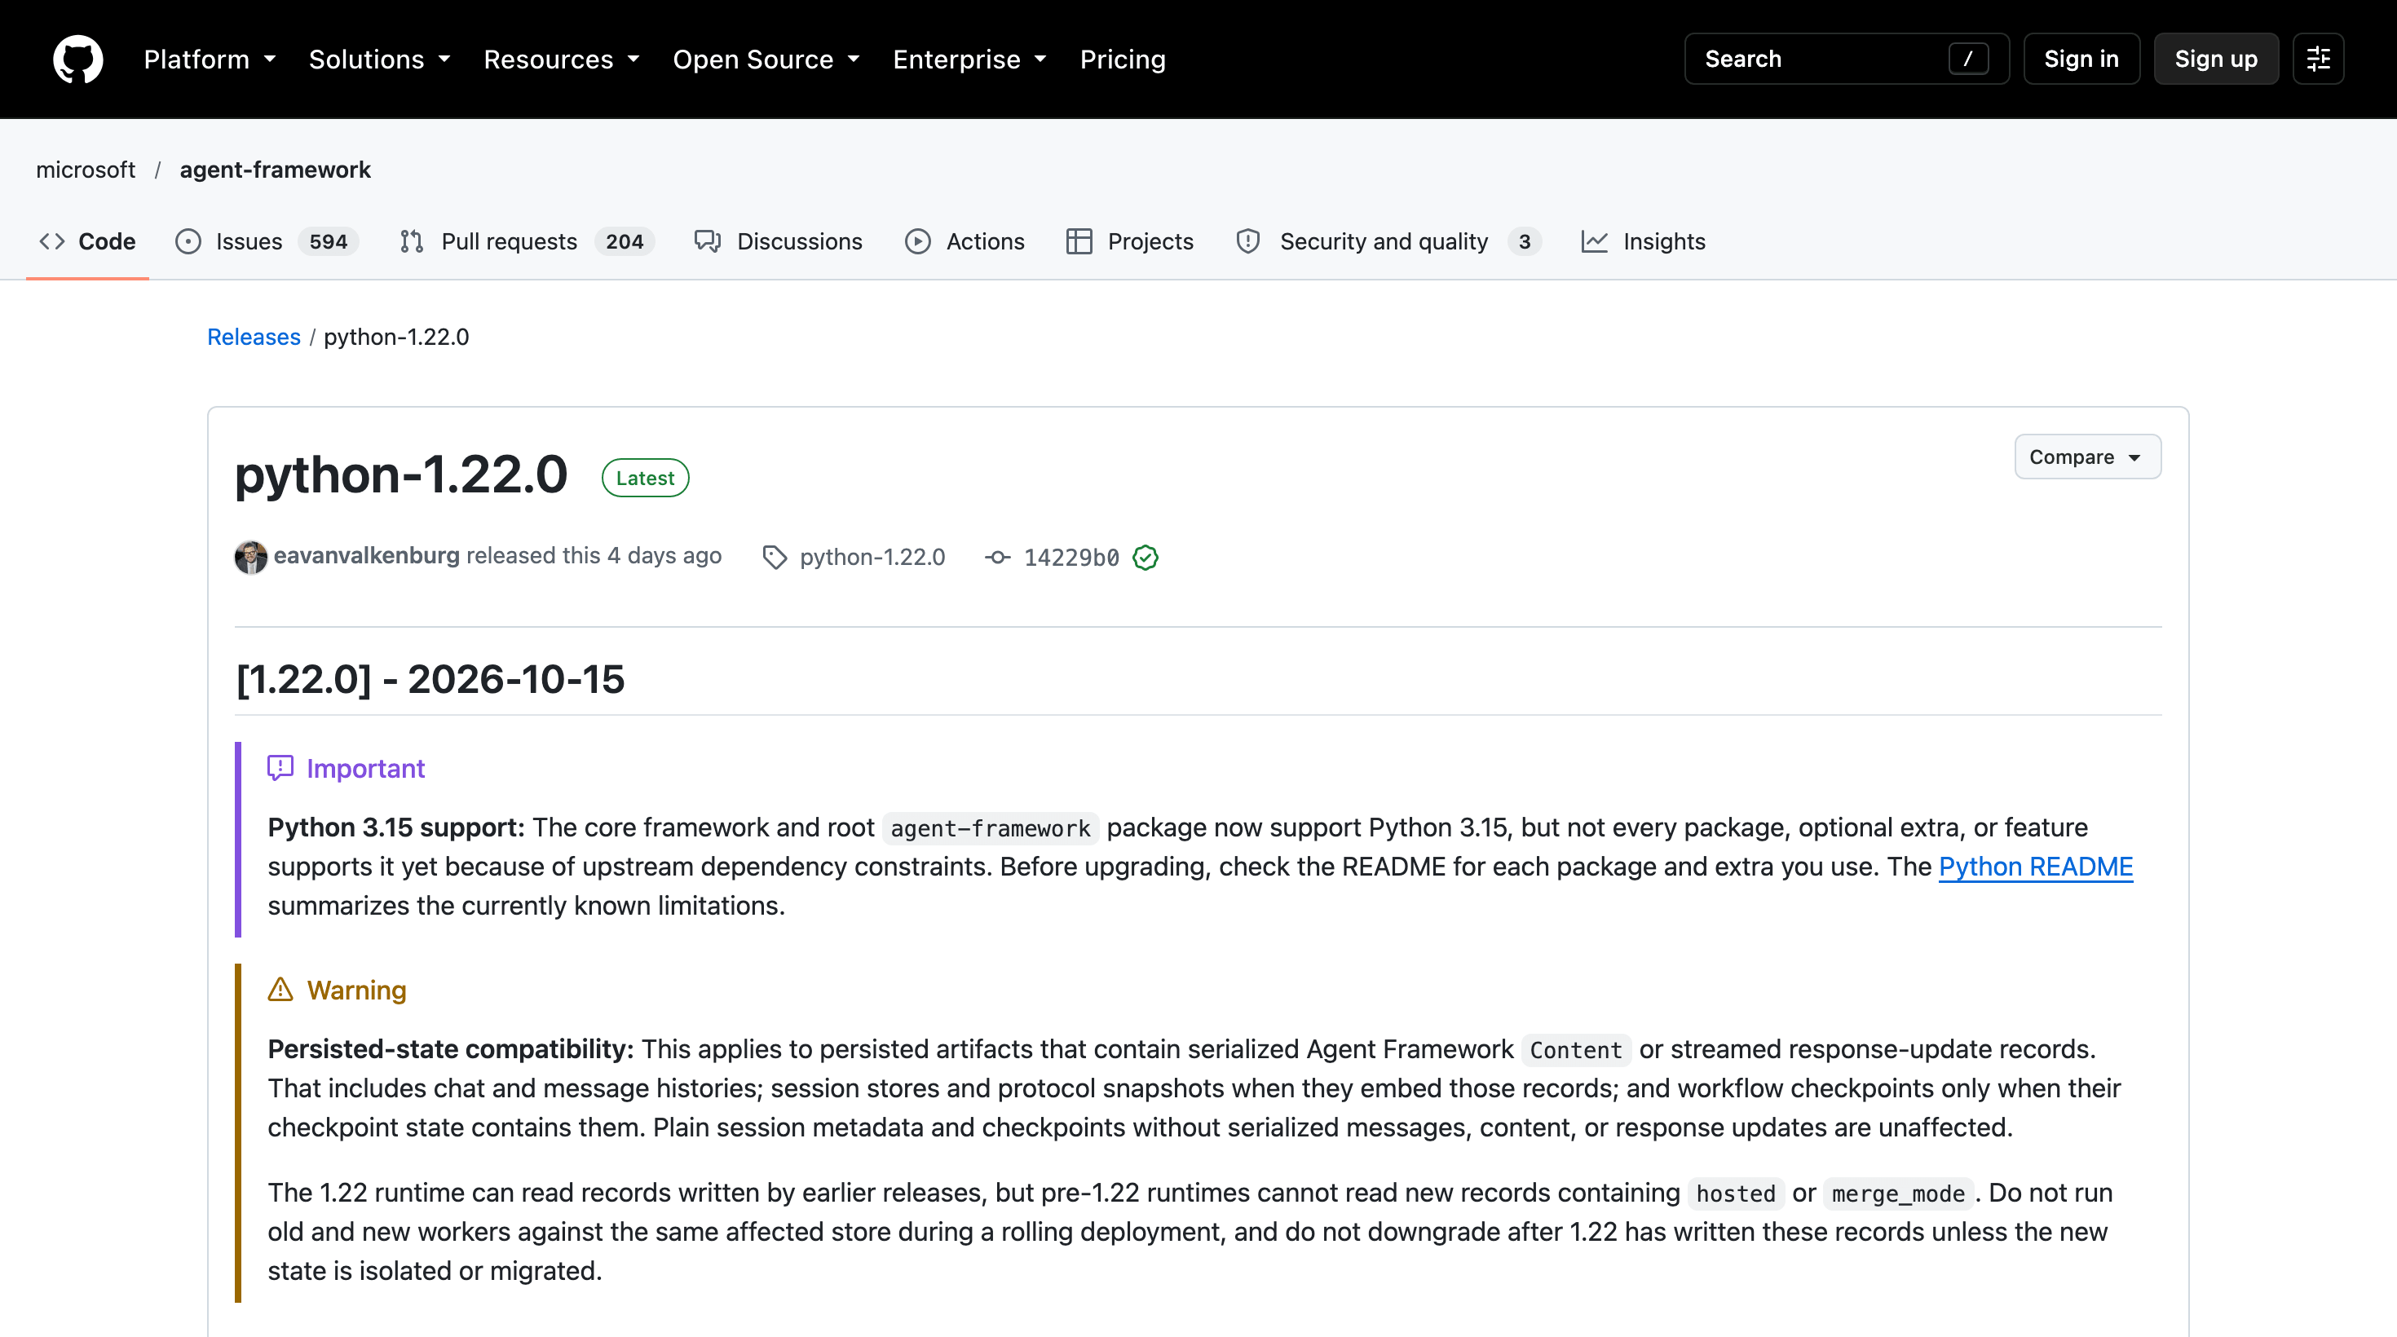Open the Python README link
The height and width of the screenshot is (1337, 2397).
pyautogui.click(x=2035, y=867)
